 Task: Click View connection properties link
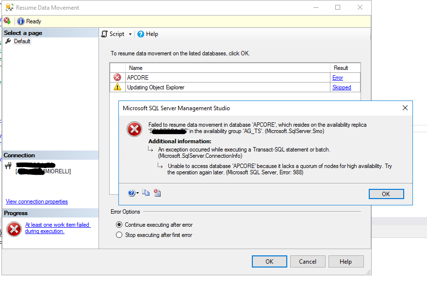(x=37, y=201)
